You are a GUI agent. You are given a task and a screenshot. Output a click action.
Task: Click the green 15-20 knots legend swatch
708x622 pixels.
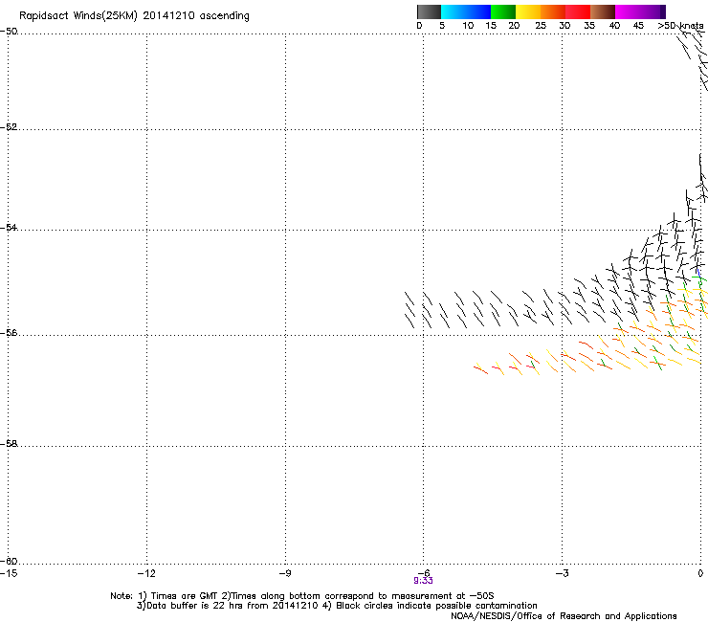503,11
